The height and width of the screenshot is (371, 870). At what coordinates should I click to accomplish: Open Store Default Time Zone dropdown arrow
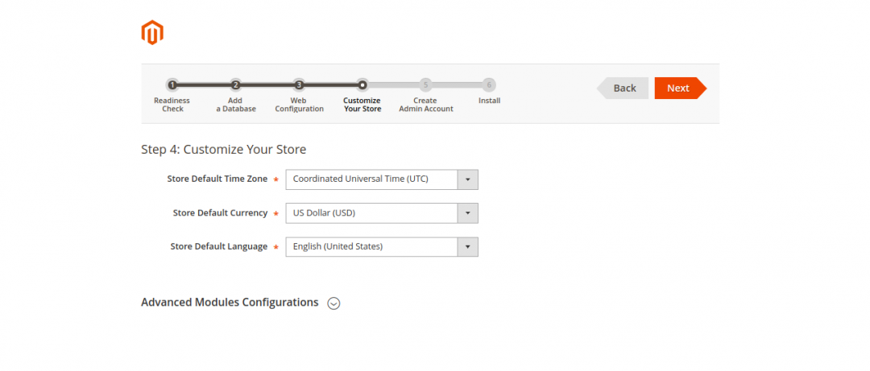(x=467, y=179)
